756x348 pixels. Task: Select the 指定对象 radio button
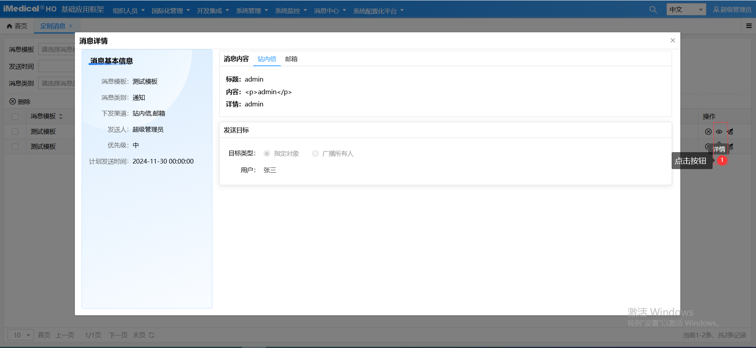pyautogui.click(x=267, y=154)
